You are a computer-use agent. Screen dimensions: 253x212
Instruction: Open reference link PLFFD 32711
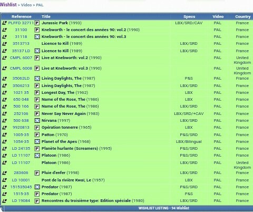coord(21,23)
